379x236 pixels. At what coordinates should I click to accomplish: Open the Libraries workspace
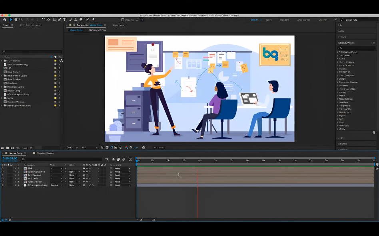pyautogui.click(x=323, y=20)
